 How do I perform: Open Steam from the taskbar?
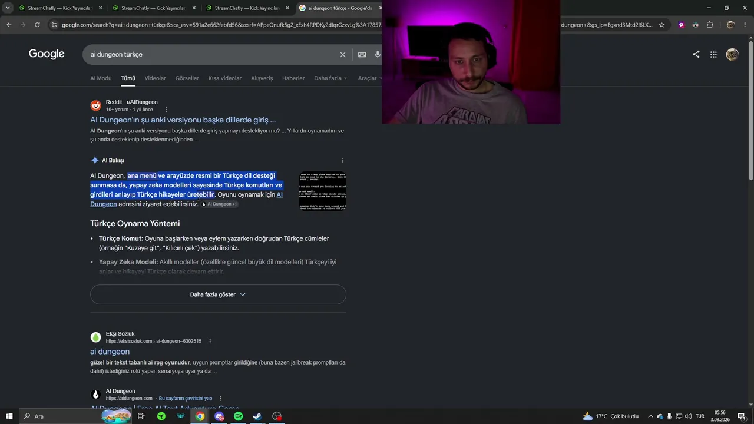[257, 416]
